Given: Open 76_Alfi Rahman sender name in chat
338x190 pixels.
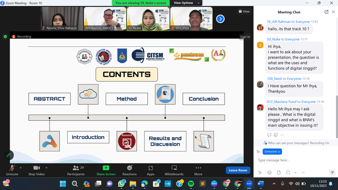Looking at the screenshot, I should click(278, 22).
